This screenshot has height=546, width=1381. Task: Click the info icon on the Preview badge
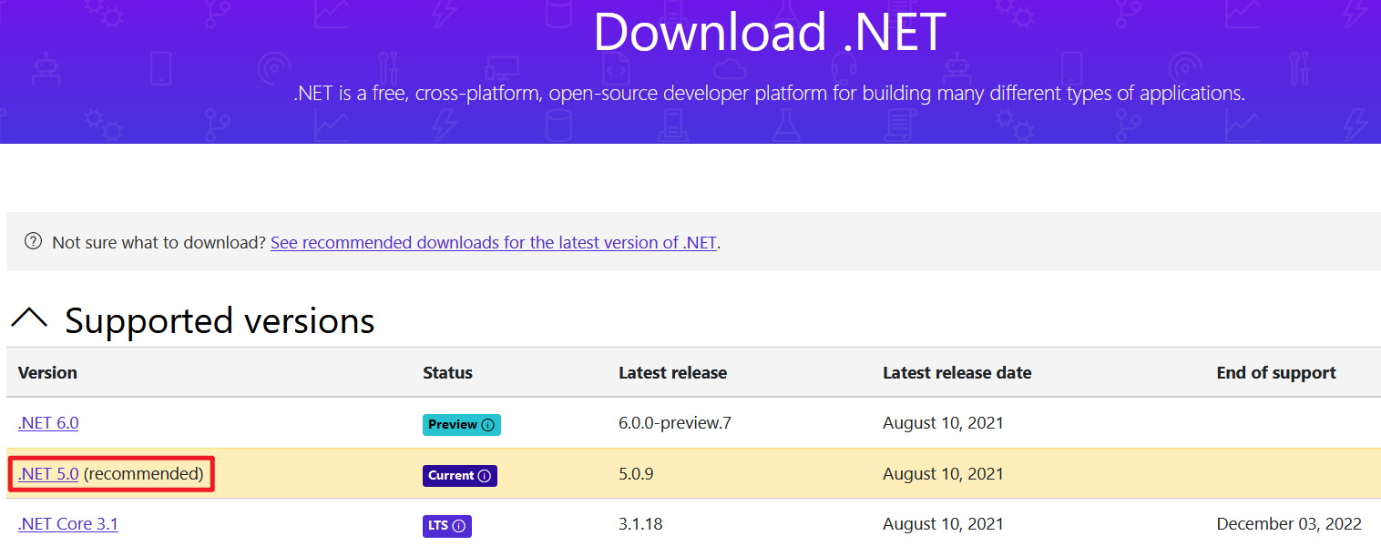click(x=488, y=425)
